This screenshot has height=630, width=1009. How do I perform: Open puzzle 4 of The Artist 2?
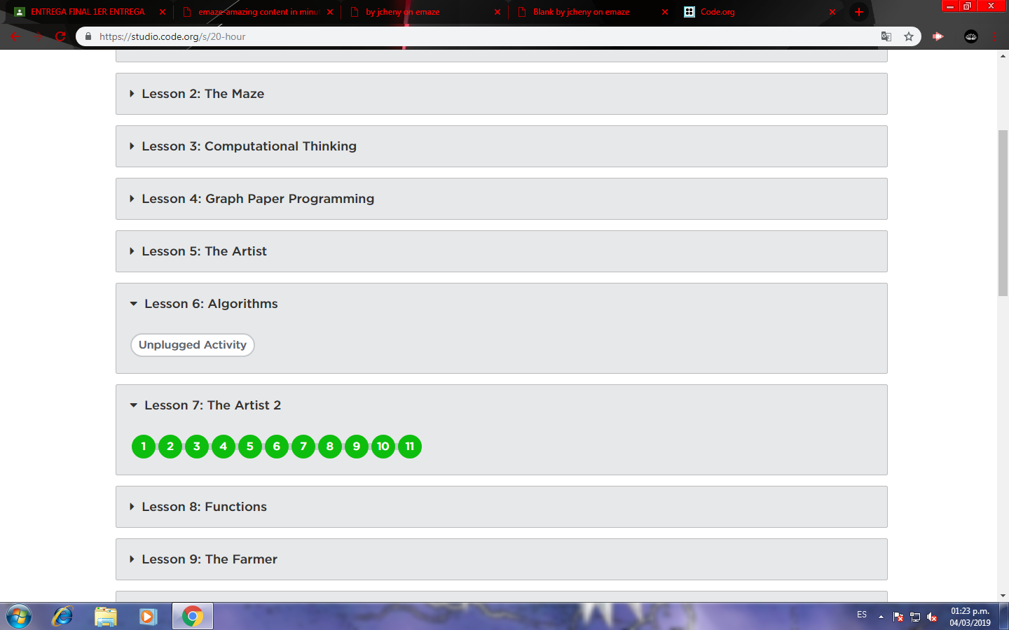[x=224, y=447]
